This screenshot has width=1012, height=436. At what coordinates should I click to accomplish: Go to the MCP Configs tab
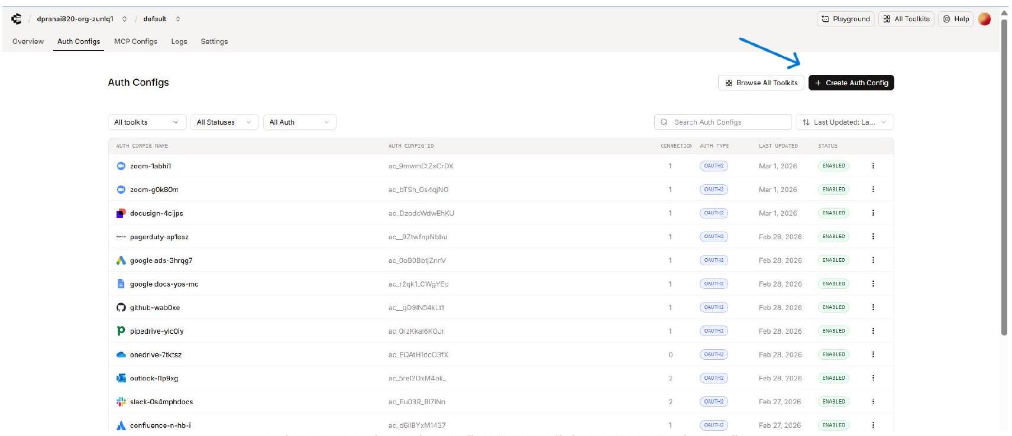coord(135,41)
